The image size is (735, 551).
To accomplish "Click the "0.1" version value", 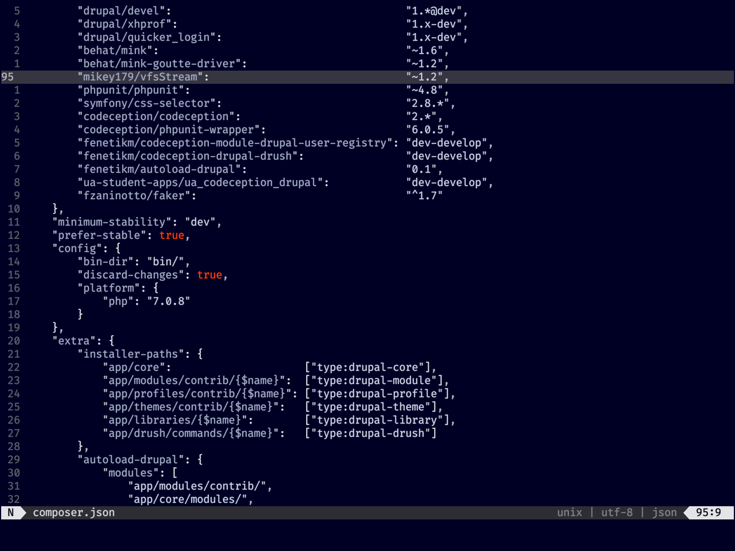I will pos(421,169).
